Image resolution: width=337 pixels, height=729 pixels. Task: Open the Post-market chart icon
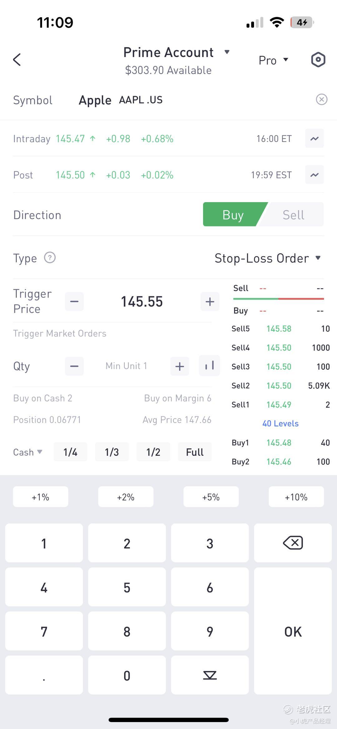(314, 175)
